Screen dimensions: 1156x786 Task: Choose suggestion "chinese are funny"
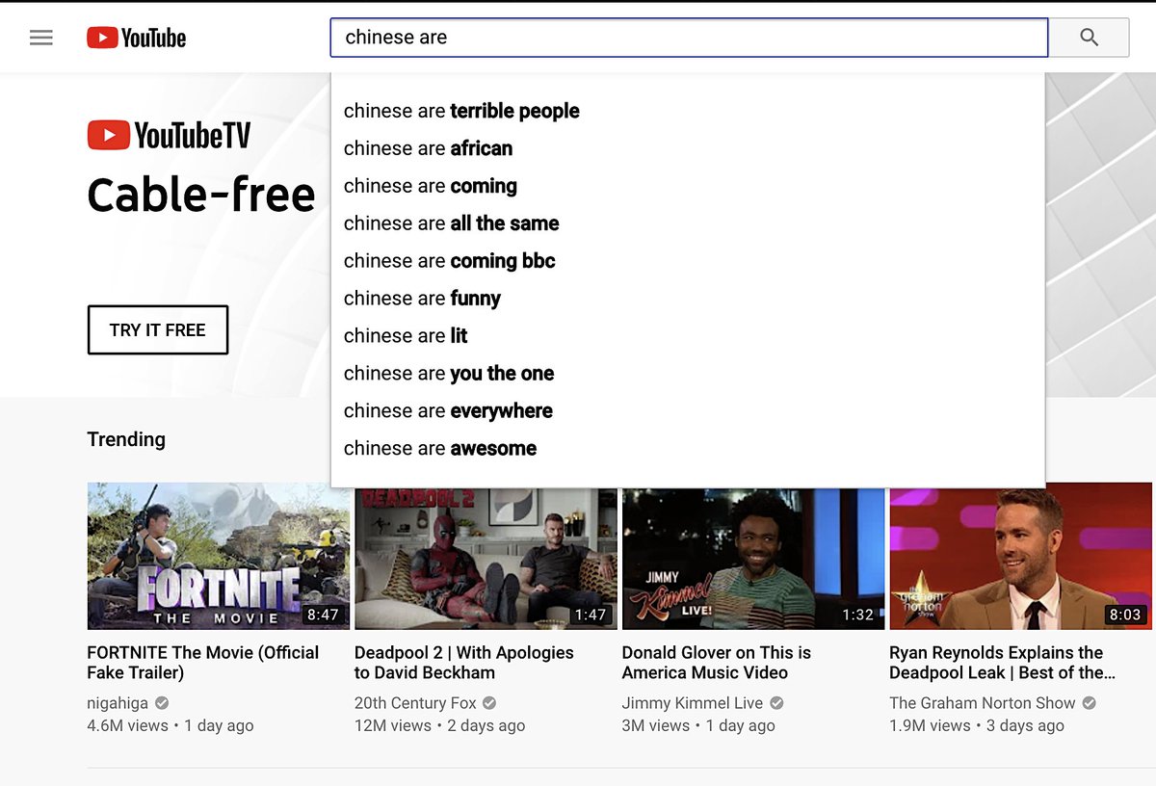(688, 299)
